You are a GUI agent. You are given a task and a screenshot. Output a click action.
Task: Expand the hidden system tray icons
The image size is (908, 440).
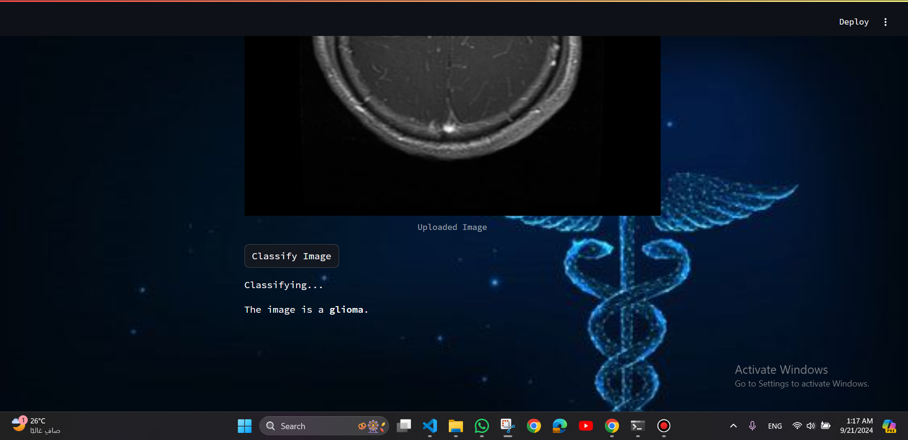coord(733,426)
